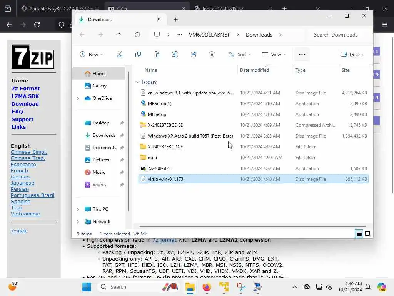Image resolution: width=394 pixels, height=296 pixels.
Task: Open Videos in navigation pane
Action: tap(99, 185)
